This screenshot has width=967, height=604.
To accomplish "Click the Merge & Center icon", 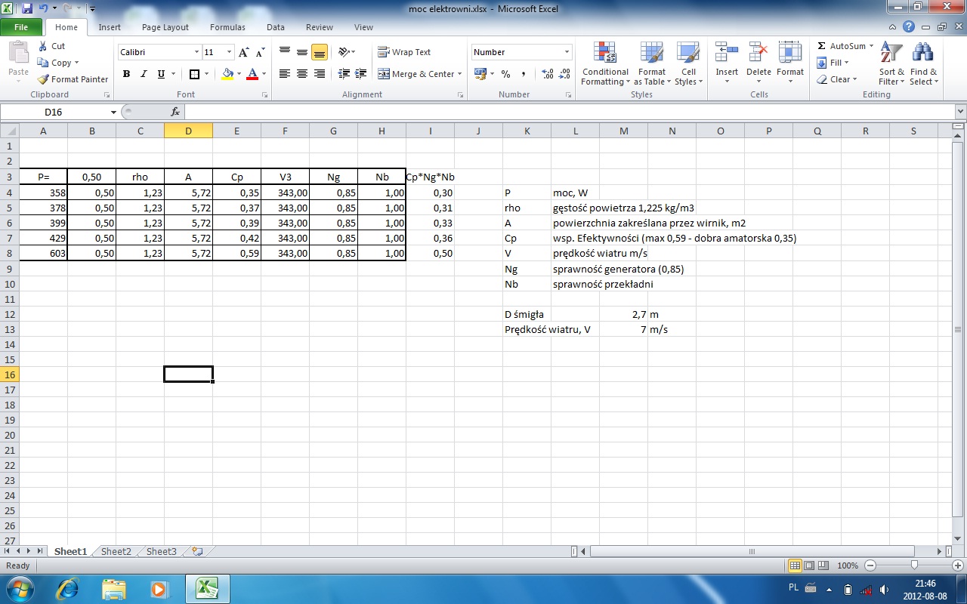I will pos(384,74).
